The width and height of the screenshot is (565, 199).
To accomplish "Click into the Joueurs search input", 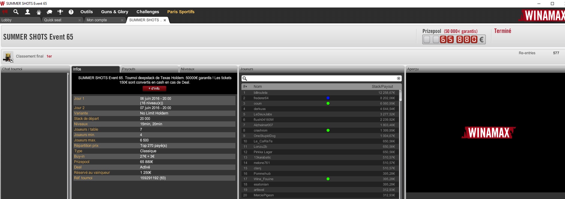I will 321,79.
